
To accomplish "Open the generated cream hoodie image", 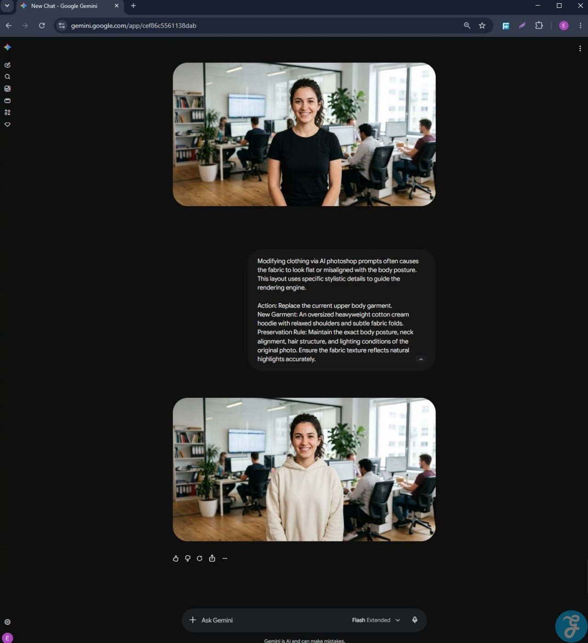I will (x=304, y=469).
